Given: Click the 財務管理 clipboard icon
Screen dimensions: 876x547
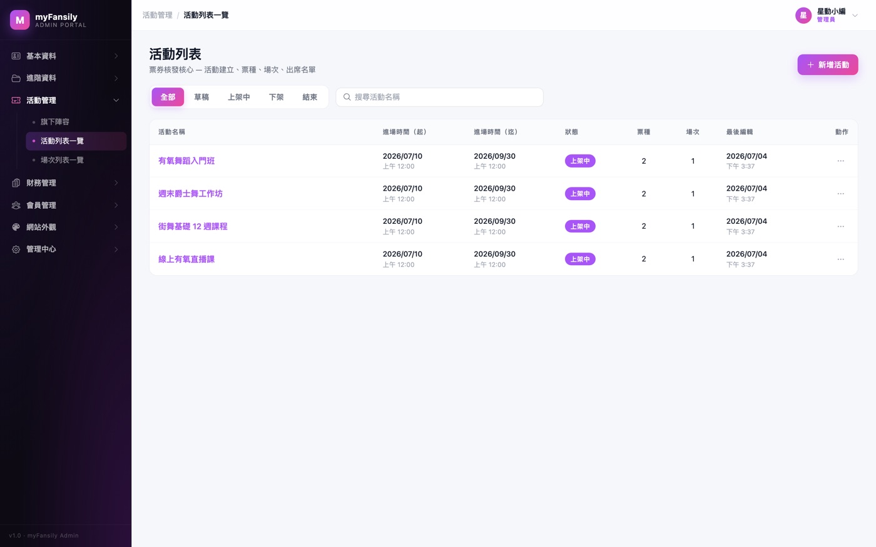Looking at the screenshot, I should tap(16, 183).
